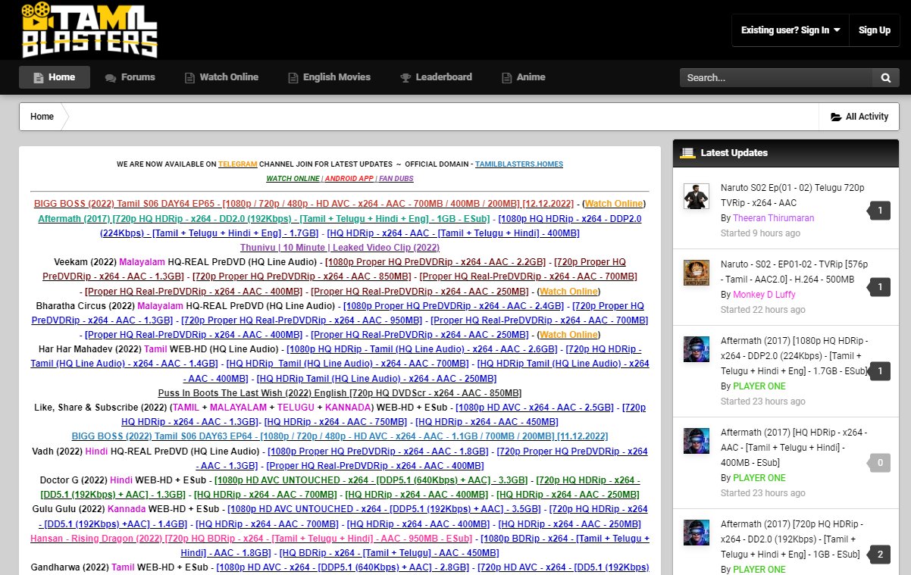Viewport: 911px width, 575px height.
Task: Click the Latest Updates list icon
Action: pos(687,153)
